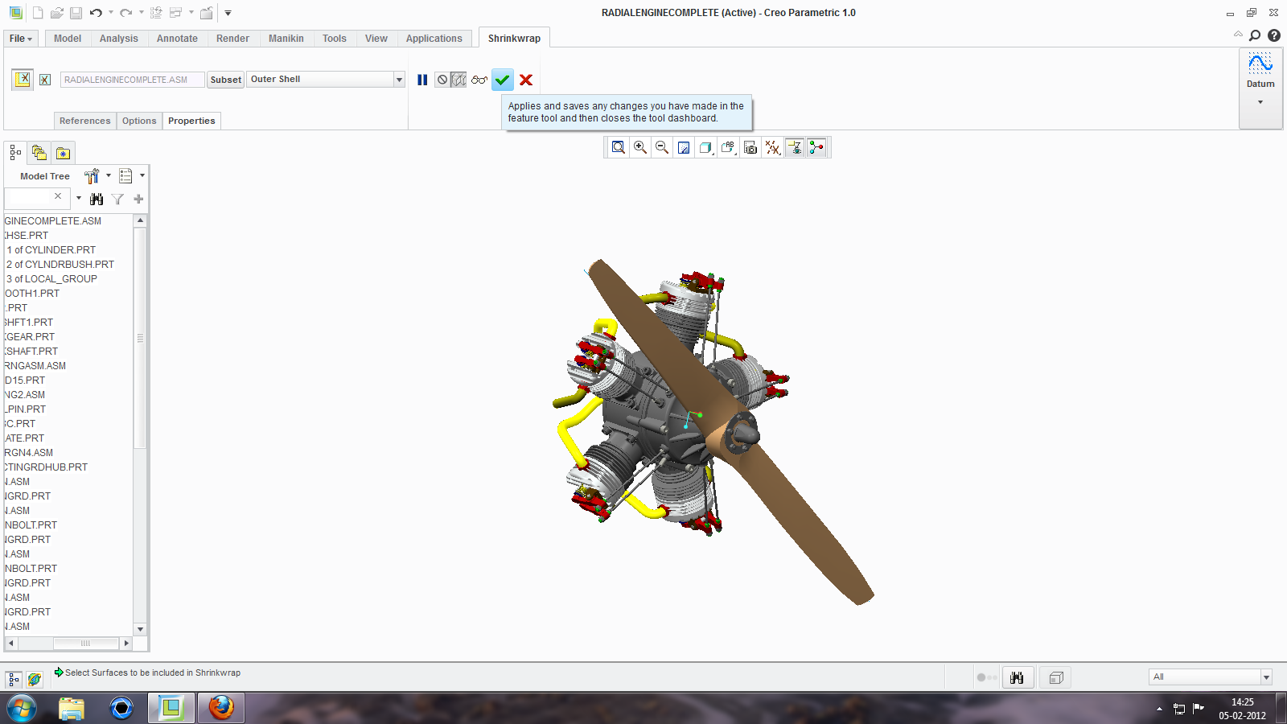Switch to the Applications ribbon tab
The image size is (1287, 724).
(434, 39)
